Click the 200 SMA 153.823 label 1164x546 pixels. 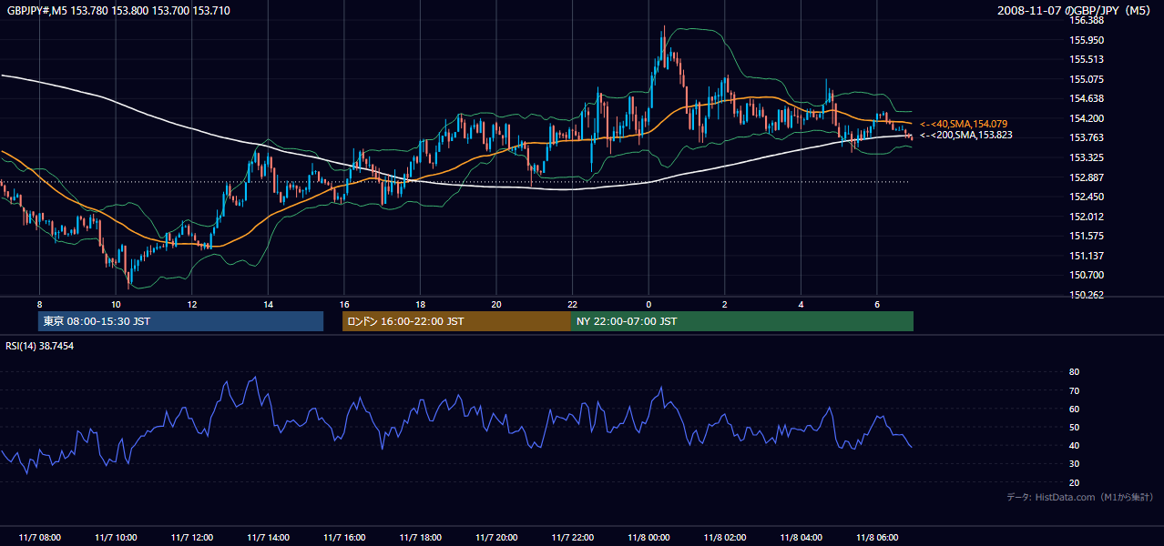965,135
